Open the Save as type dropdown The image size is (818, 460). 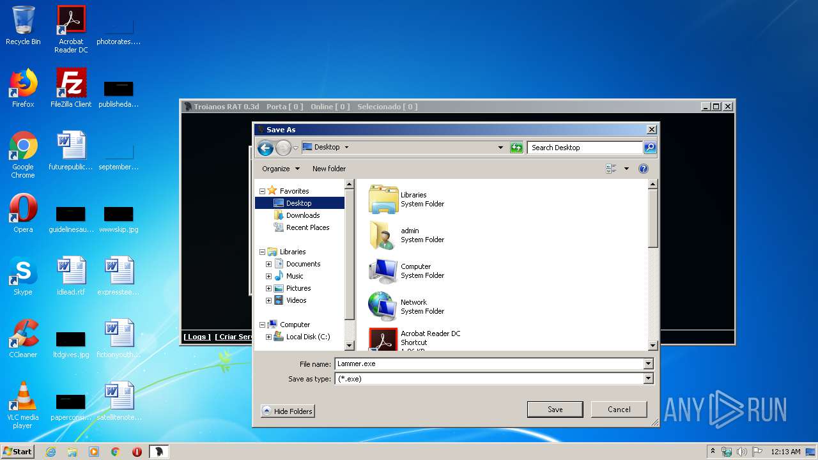(648, 379)
